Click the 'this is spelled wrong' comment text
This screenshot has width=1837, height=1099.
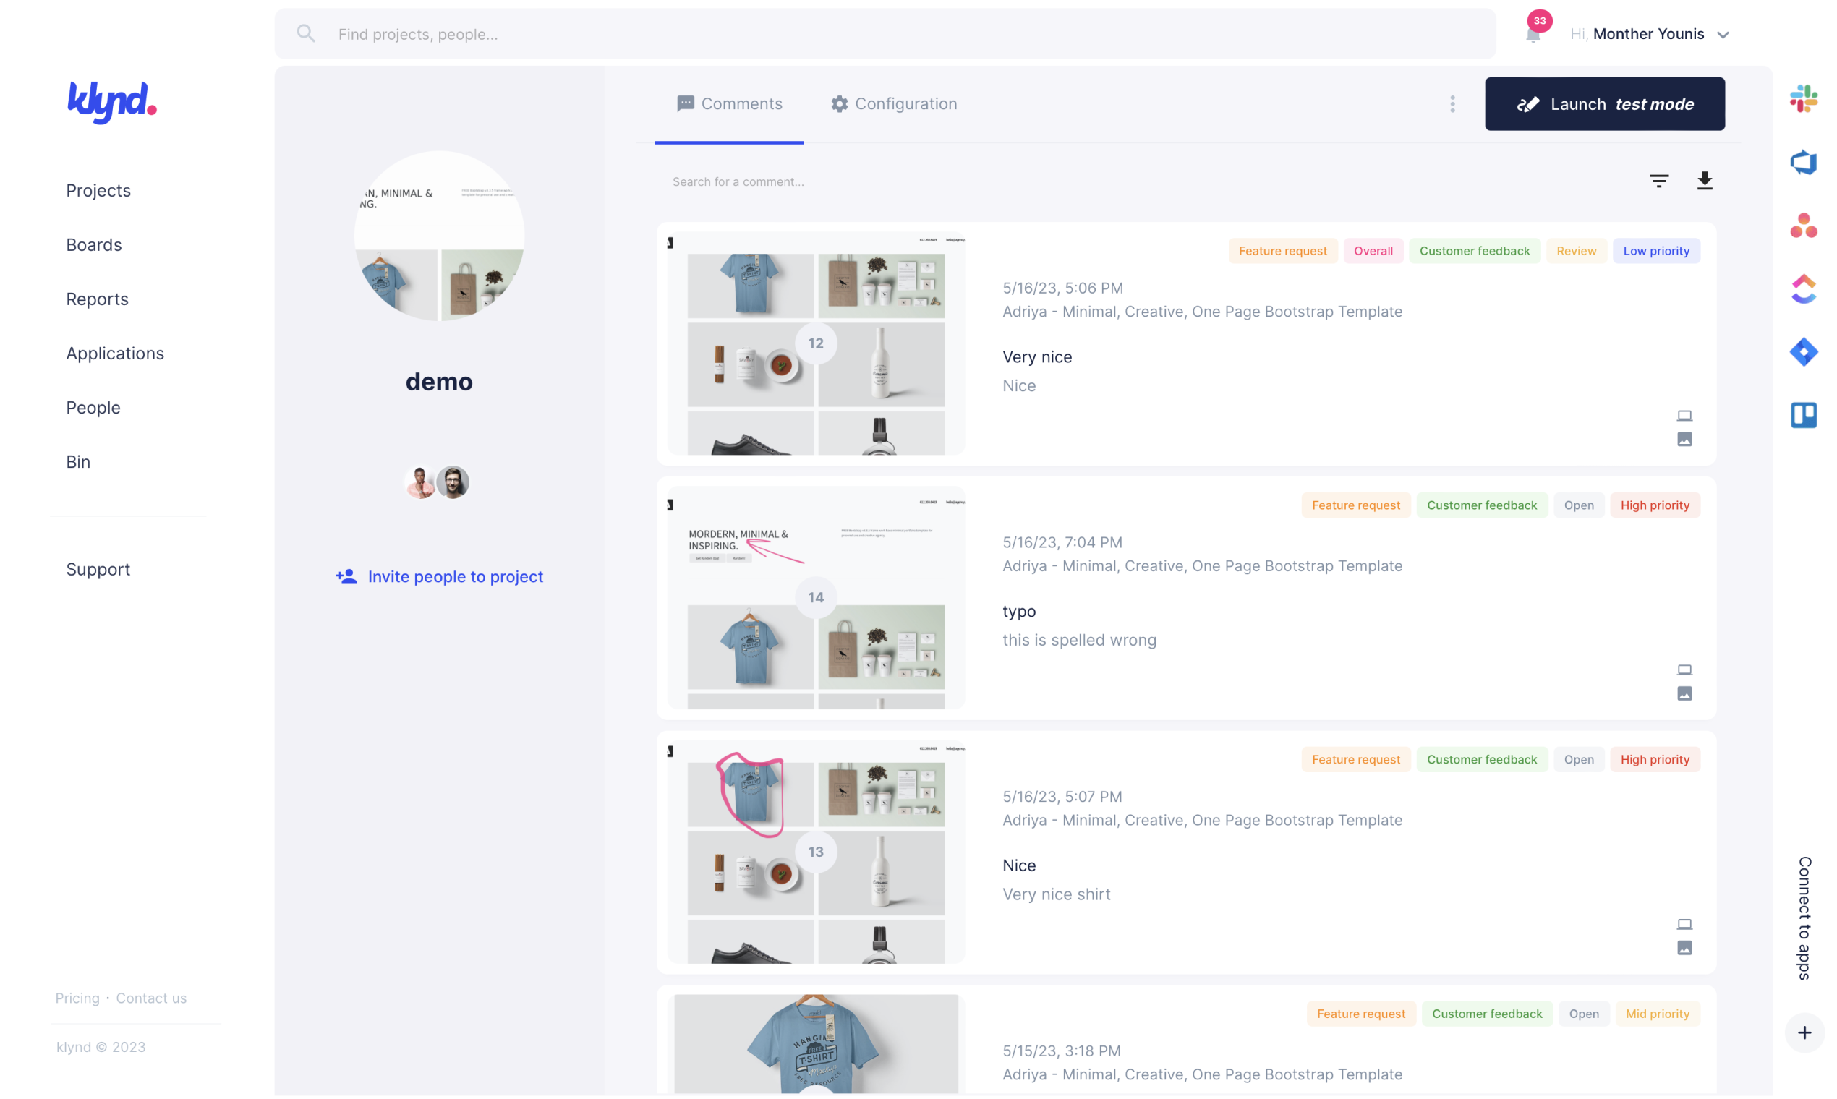coord(1078,639)
